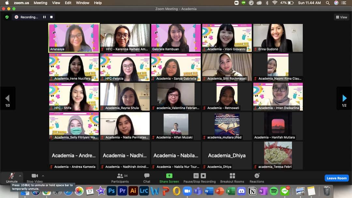352x198 pixels.
Task: Click the green encryption shield icon
Action: 7,17
